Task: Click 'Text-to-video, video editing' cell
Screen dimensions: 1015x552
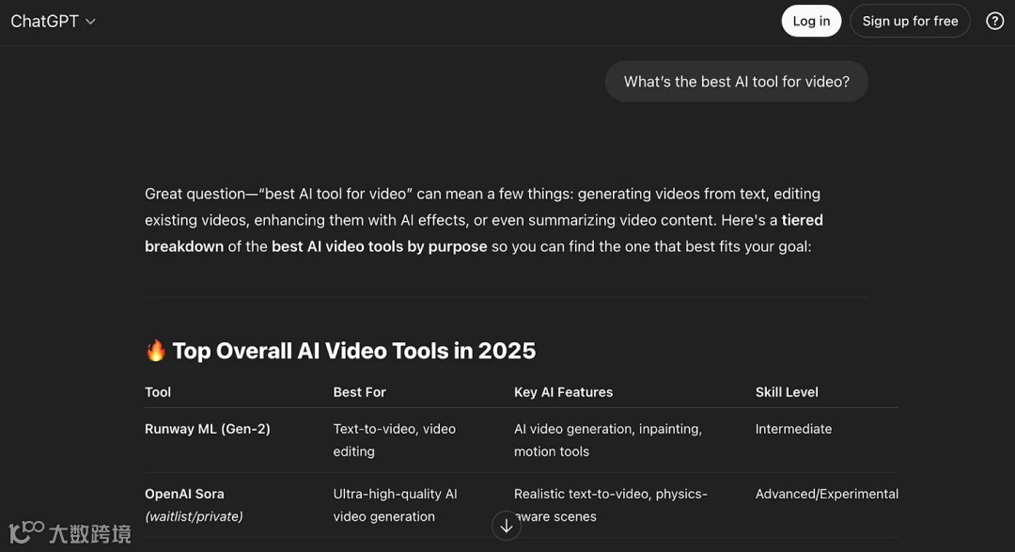Action: point(394,440)
